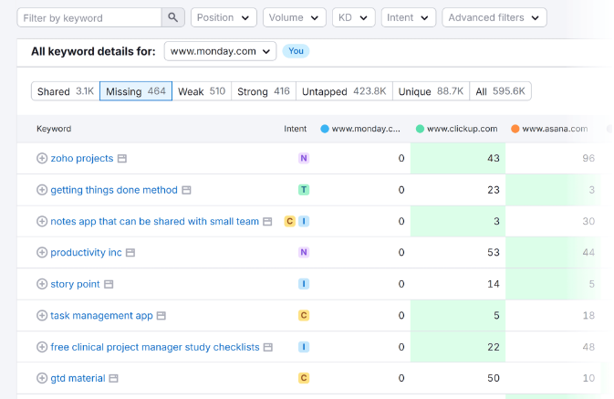Open Advanced filters dropdown
This screenshot has width=614, height=399.
(494, 17)
